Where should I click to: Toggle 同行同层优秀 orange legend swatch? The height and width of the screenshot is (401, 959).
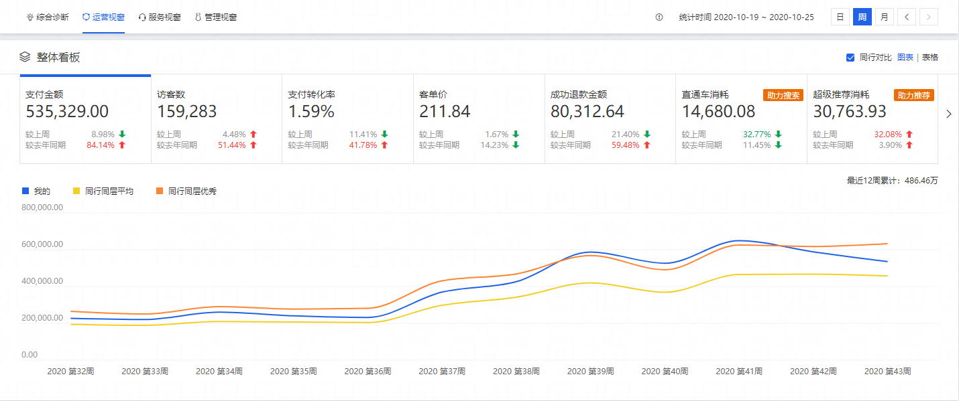(159, 191)
